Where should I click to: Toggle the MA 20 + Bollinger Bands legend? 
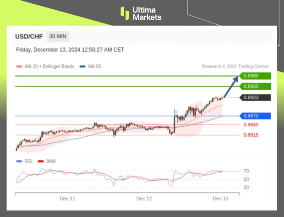(45, 66)
